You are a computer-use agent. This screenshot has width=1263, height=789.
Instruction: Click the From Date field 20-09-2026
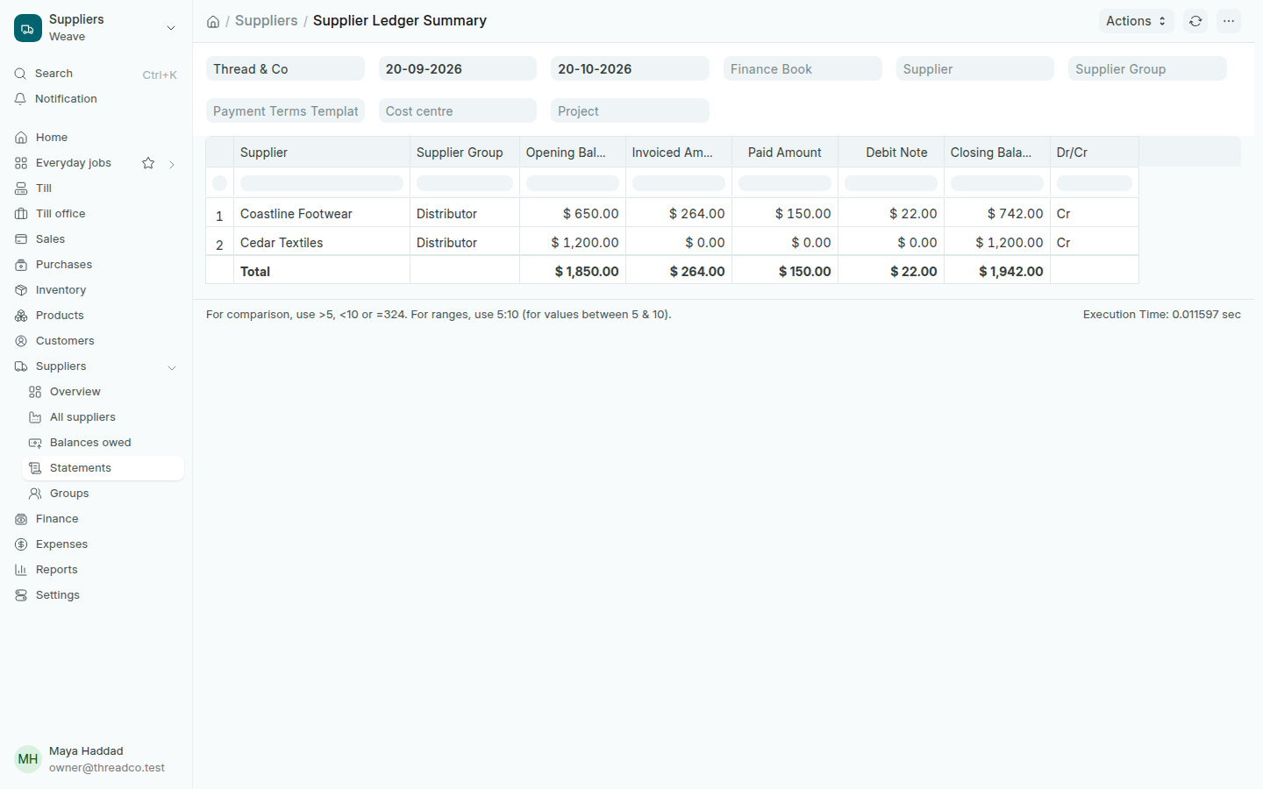[x=458, y=69]
